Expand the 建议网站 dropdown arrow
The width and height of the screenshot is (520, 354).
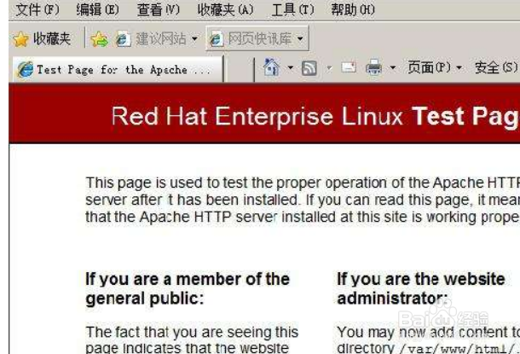click(194, 39)
